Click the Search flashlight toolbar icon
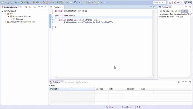This screenshot has width=193, height=109. 51,2
